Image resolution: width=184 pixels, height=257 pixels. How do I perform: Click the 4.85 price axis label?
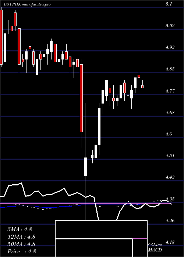[170, 69]
